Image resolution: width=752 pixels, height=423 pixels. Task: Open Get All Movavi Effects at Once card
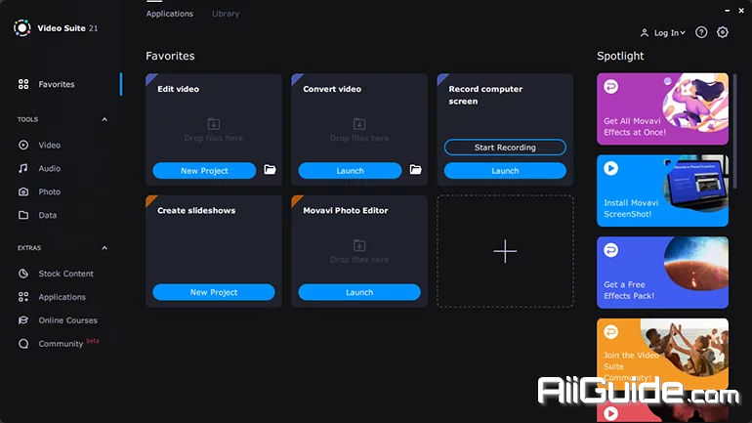click(x=662, y=108)
